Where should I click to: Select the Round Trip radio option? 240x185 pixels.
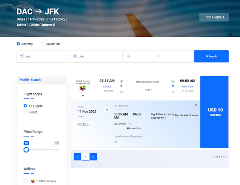(43, 44)
